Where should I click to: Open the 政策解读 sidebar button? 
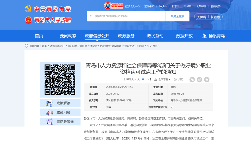(x=60, y=103)
